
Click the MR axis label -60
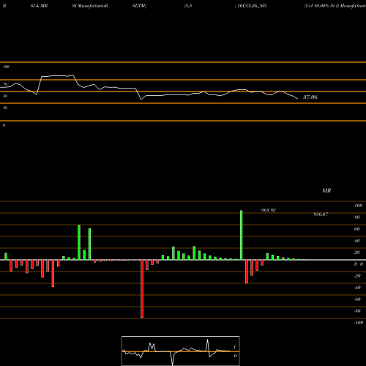pyautogui.click(x=357, y=299)
